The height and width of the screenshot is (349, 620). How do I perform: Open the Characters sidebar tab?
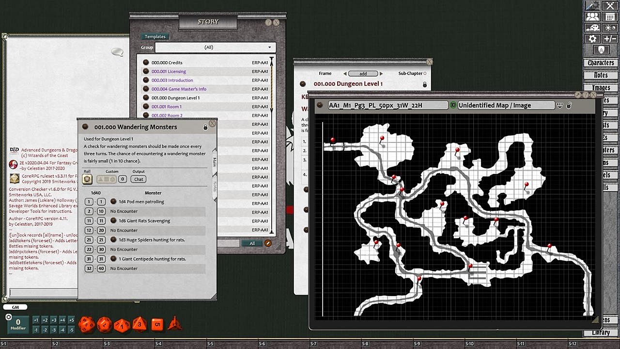point(601,63)
